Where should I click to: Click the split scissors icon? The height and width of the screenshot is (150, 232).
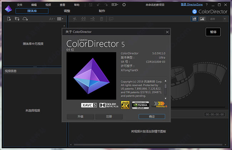75,19
